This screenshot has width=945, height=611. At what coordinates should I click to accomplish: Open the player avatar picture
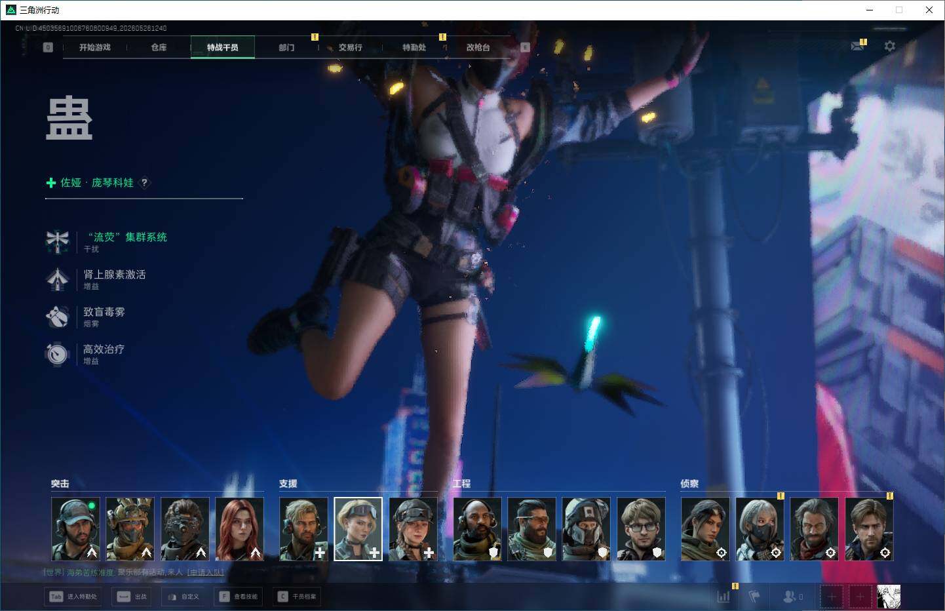pyautogui.click(x=889, y=597)
